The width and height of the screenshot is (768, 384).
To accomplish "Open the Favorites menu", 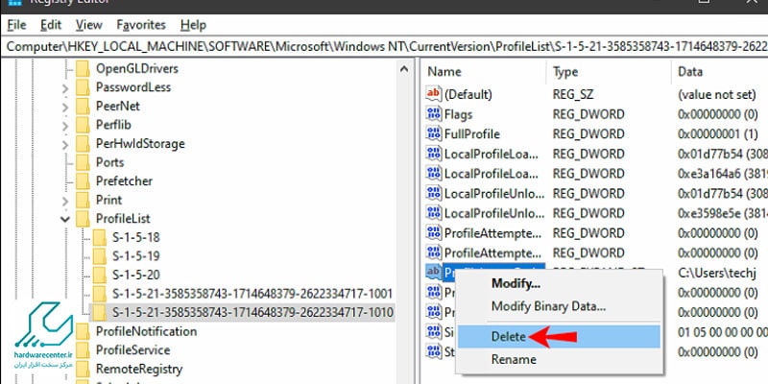I will (141, 25).
